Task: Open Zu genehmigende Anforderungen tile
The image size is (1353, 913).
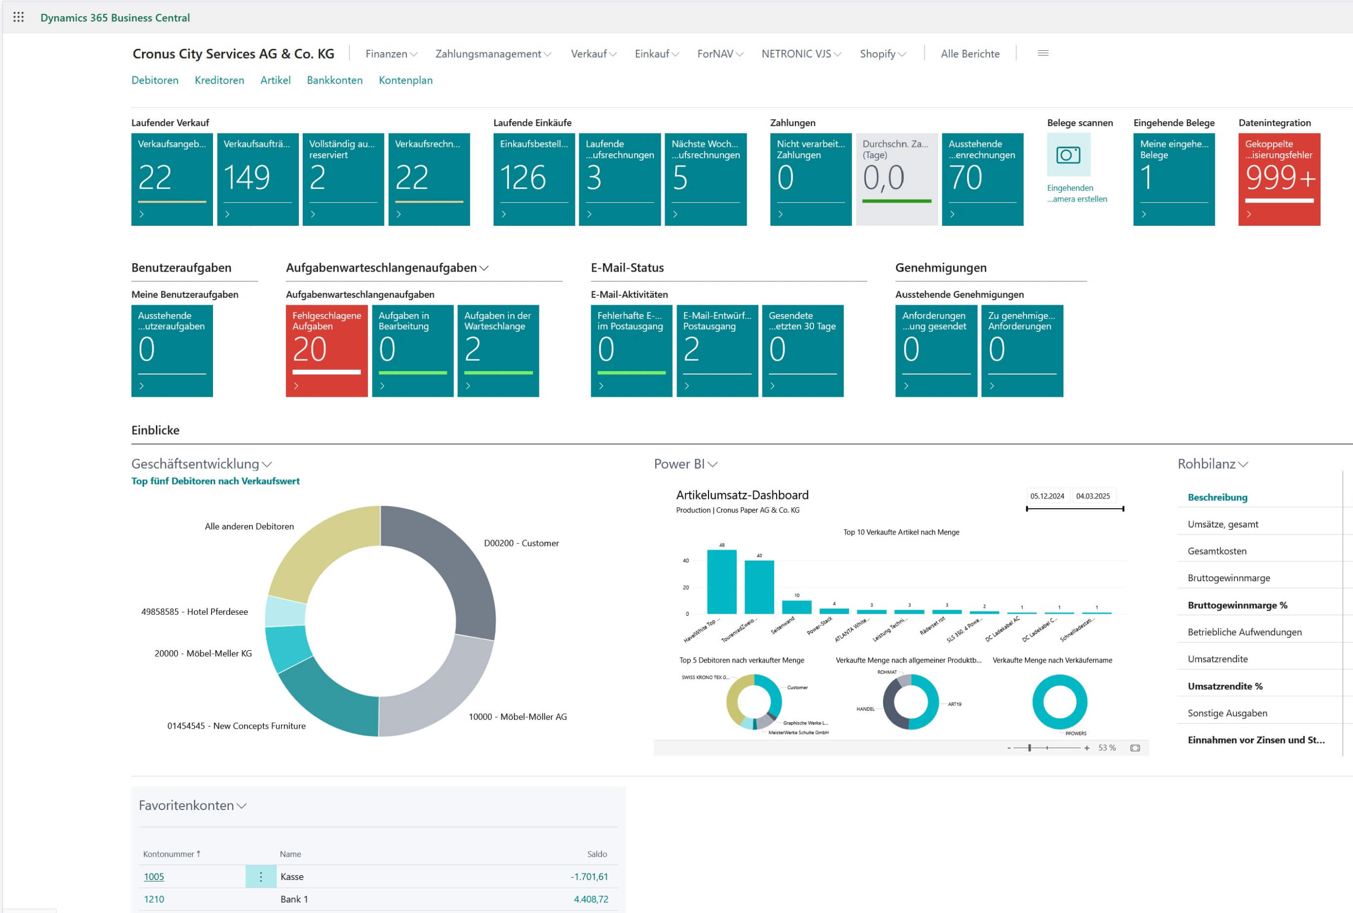Action: click(x=1022, y=351)
